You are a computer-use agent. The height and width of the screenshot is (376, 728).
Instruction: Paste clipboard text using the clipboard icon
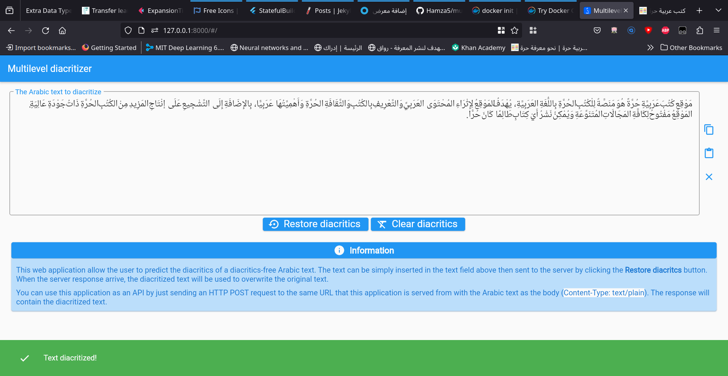[x=709, y=153]
